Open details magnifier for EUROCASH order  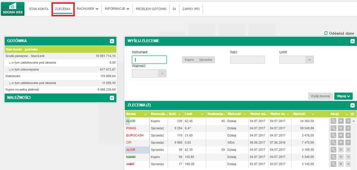(333, 136)
